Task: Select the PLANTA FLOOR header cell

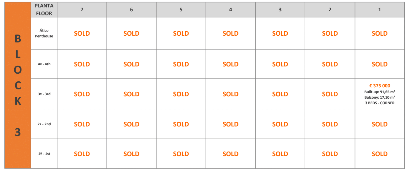Action: tap(44, 10)
